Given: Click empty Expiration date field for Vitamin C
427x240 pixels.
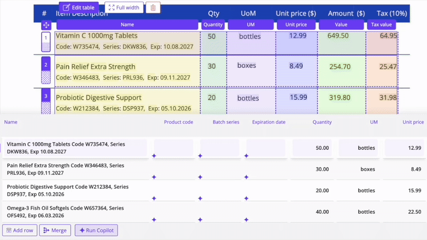Looking at the screenshot, I should 266,148.
